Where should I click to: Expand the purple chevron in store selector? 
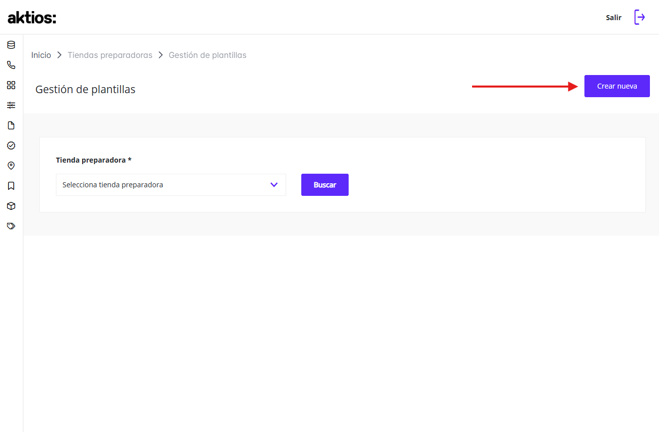click(x=274, y=185)
